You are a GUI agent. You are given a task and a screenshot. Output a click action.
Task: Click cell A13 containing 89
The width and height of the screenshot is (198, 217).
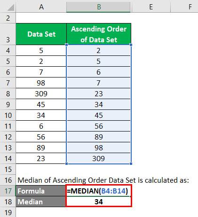point(41,147)
